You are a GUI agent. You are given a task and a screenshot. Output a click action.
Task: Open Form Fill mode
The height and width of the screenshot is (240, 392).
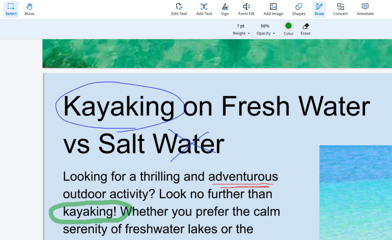(x=246, y=9)
